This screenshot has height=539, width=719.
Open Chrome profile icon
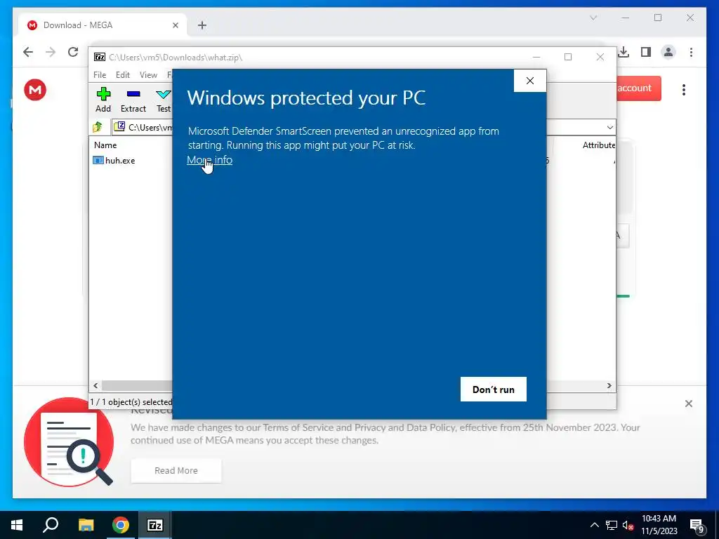[x=668, y=52]
